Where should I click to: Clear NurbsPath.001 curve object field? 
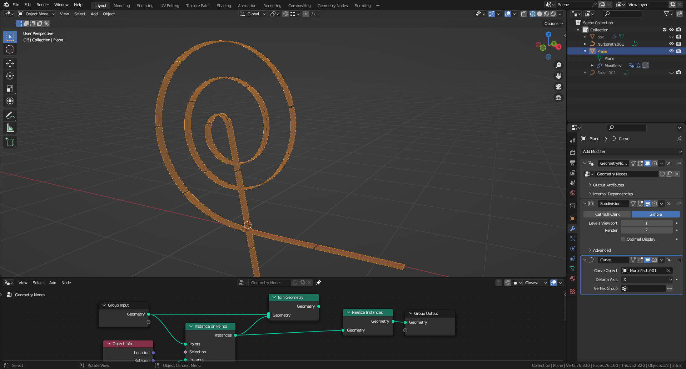point(669,271)
